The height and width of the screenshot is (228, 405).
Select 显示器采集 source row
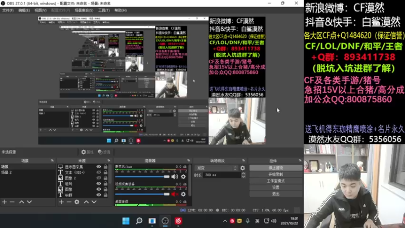(84, 167)
